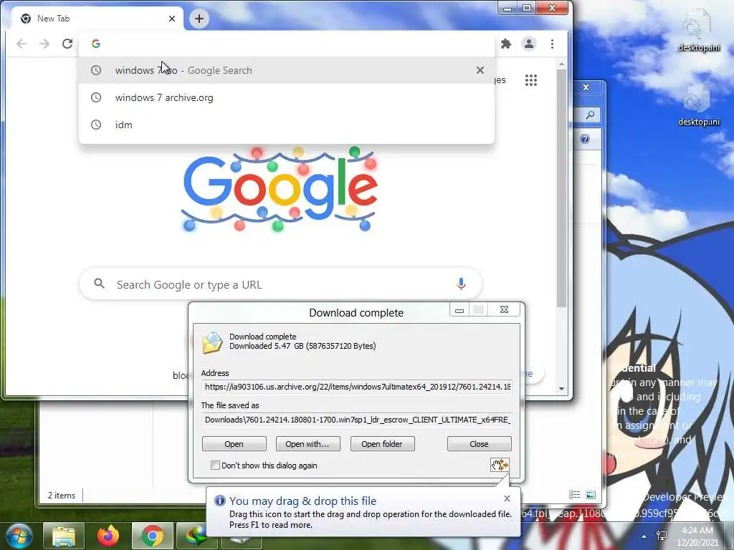Click scrollbar down arrow in Chrome
734x550 pixels.
point(561,389)
